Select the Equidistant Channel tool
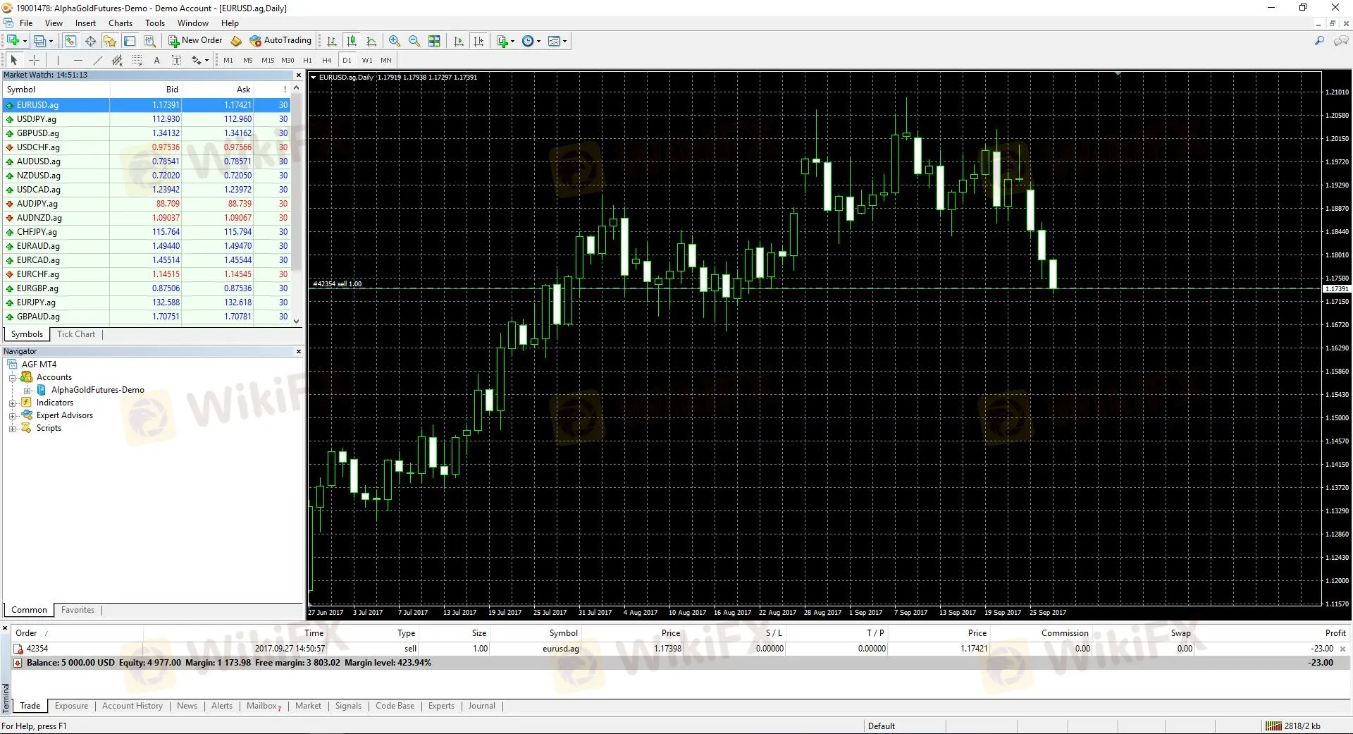Image resolution: width=1353 pixels, height=734 pixels. (x=117, y=60)
